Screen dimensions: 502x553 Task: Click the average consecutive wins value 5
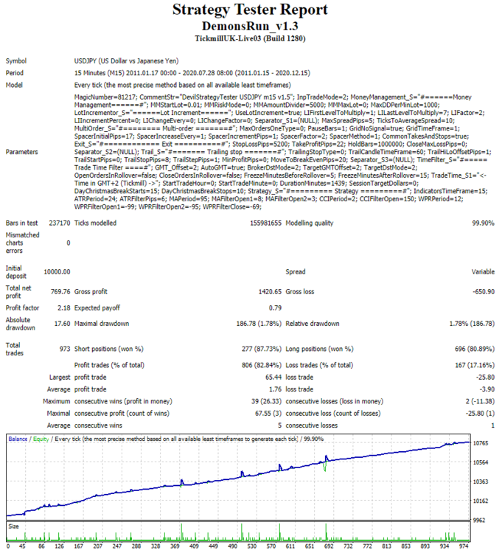pyautogui.click(x=279, y=425)
